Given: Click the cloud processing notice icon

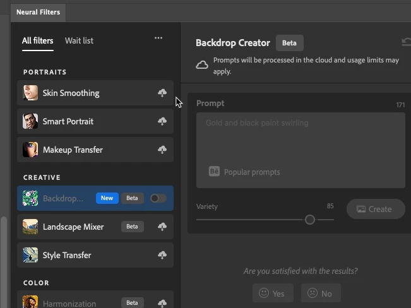Looking at the screenshot, I should pyautogui.click(x=202, y=65).
